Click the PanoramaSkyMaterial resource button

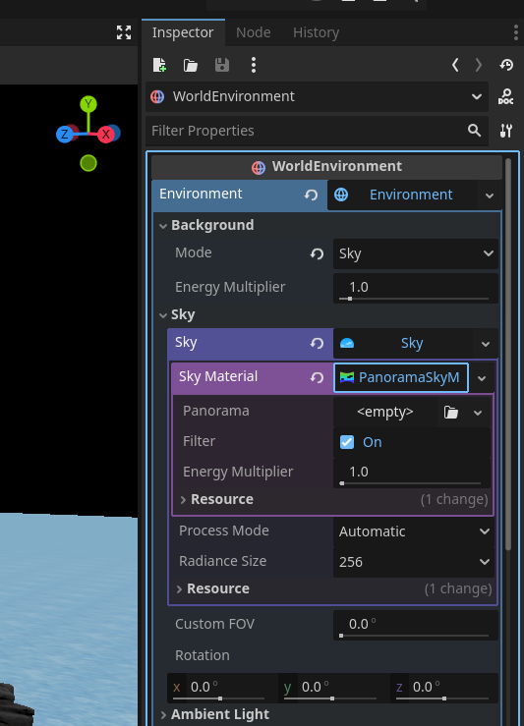401,377
